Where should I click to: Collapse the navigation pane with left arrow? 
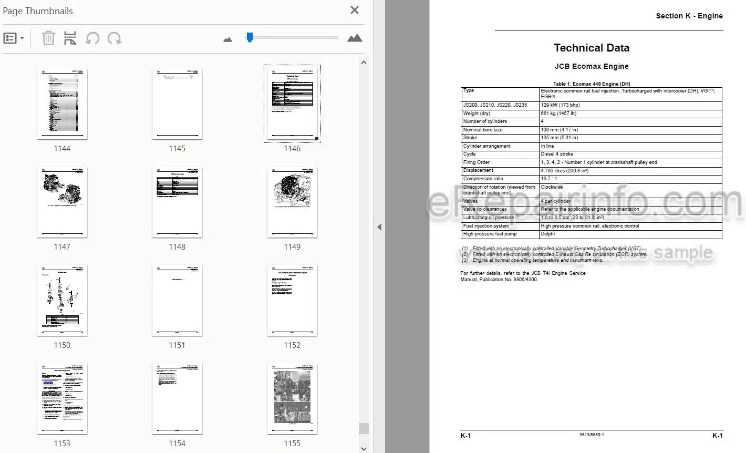379,227
